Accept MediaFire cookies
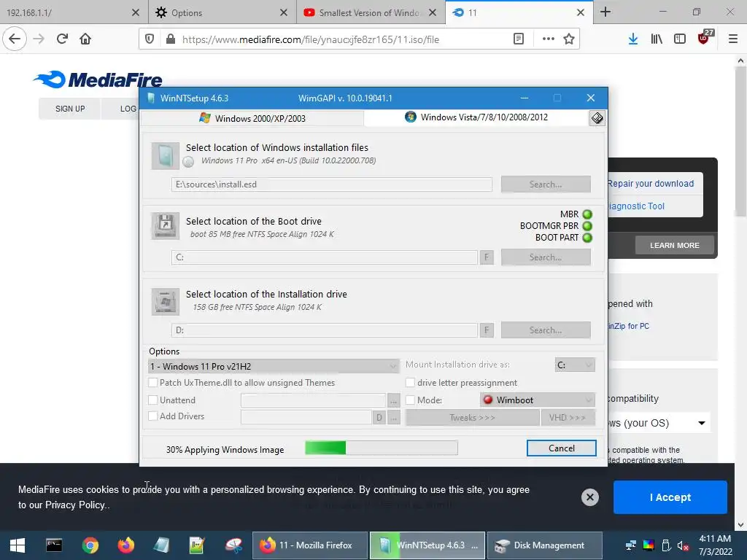The width and height of the screenshot is (747, 560). (670, 497)
